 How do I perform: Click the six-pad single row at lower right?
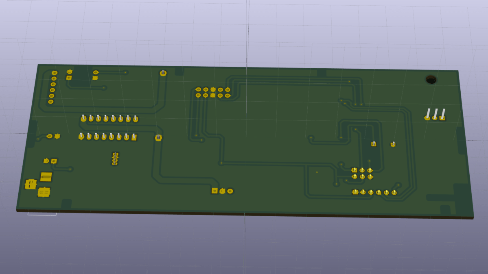[374, 192]
